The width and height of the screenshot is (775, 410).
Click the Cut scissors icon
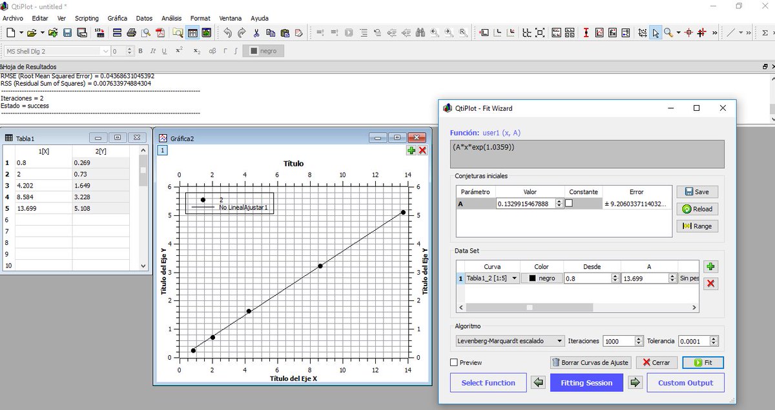tap(256, 32)
